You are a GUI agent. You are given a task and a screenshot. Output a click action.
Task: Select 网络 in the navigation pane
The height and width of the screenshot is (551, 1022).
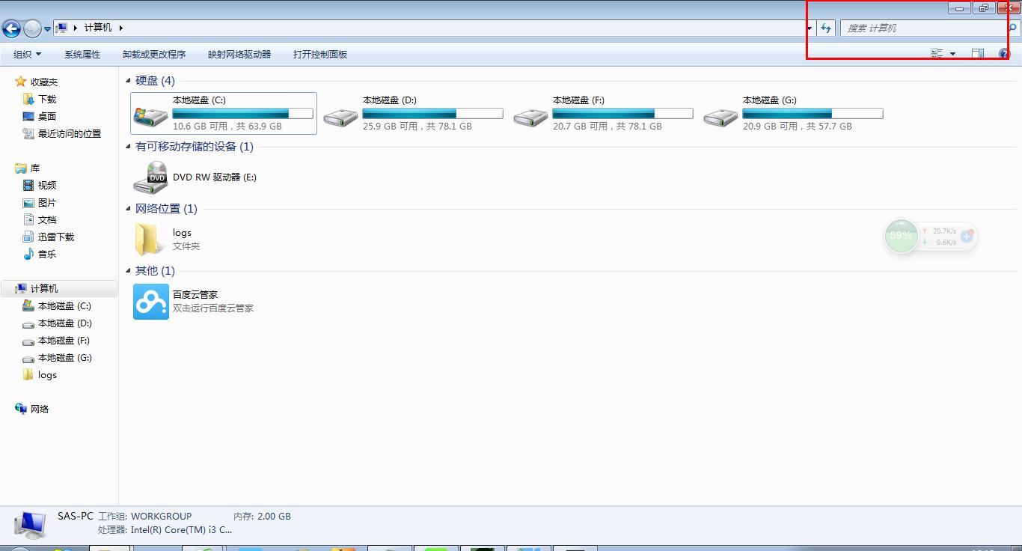pyautogui.click(x=40, y=409)
